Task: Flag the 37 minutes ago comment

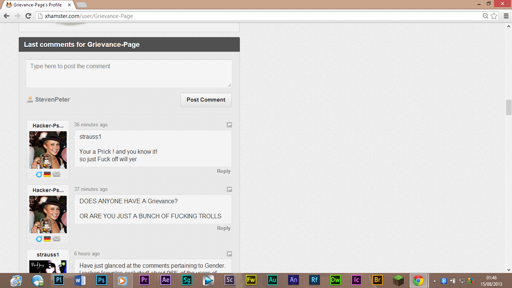Action: (x=229, y=189)
